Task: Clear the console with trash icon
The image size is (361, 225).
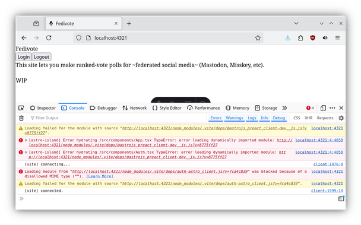Action: coord(21,118)
